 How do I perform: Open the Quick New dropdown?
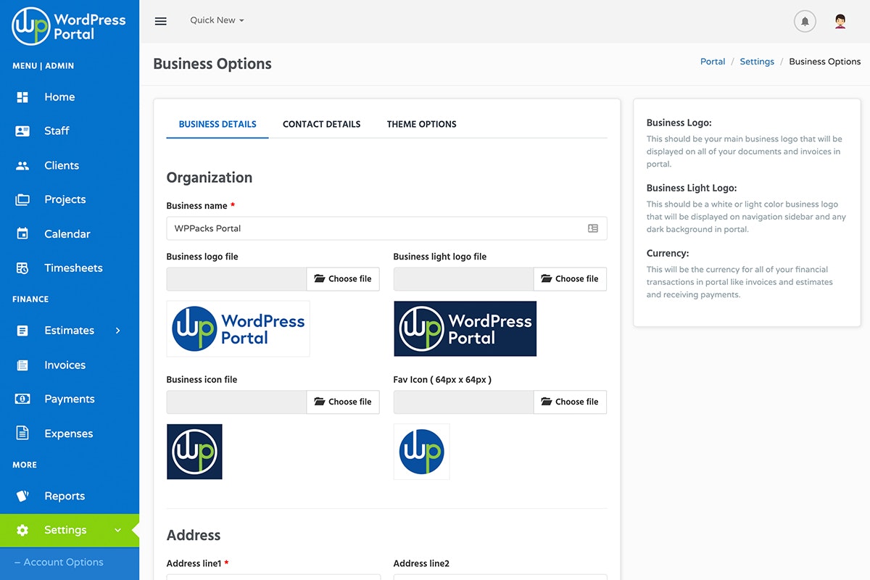click(x=216, y=20)
